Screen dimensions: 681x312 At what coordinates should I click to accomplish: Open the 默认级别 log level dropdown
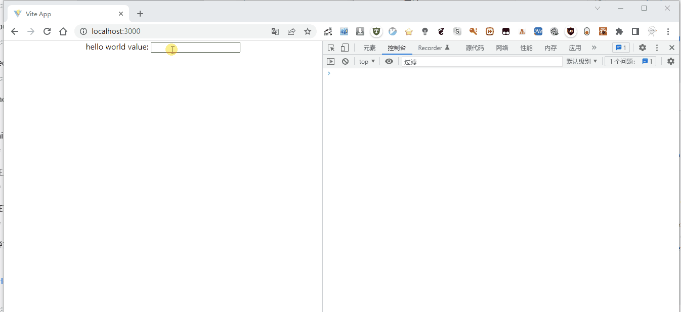581,61
